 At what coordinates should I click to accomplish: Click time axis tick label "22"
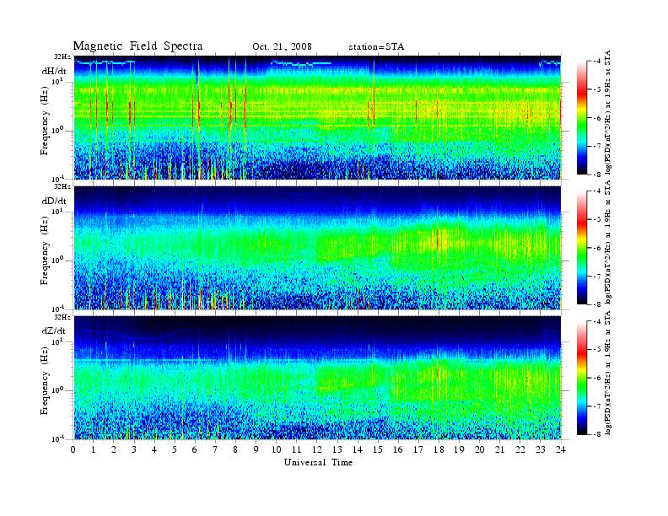pyautogui.click(x=520, y=449)
